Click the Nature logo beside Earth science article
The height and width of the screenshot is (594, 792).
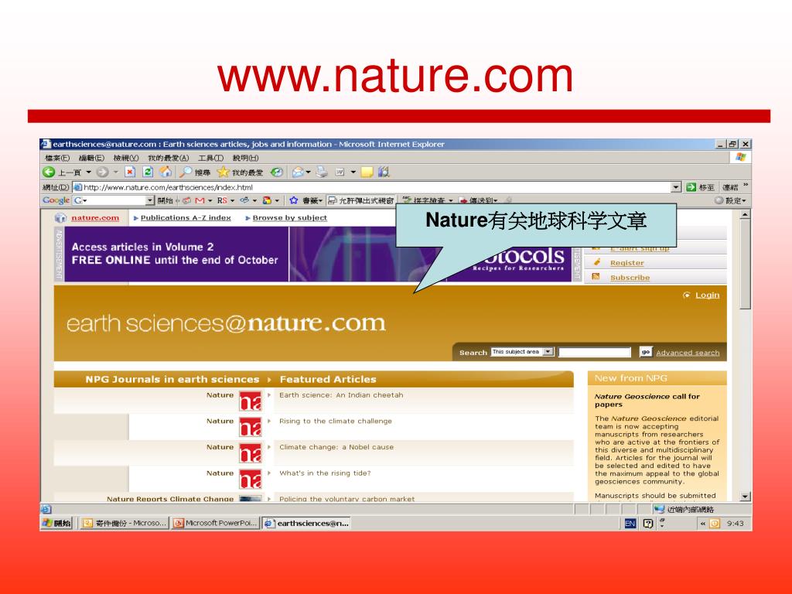tap(251, 401)
